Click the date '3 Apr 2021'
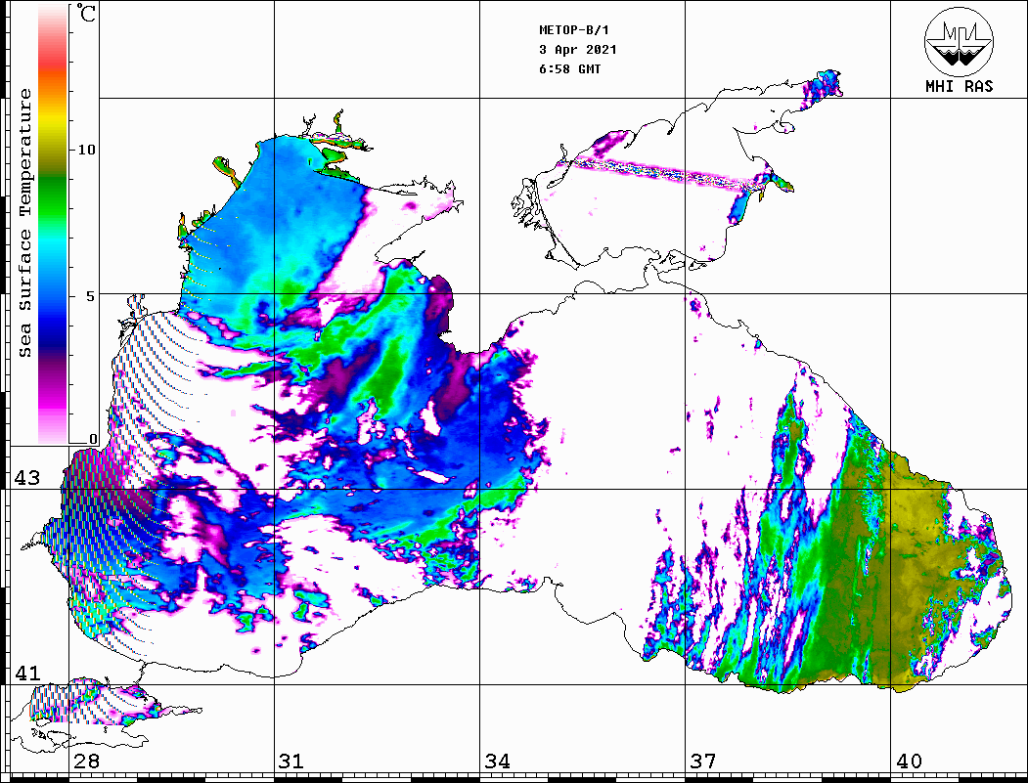The height and width of the screenshot is (783, 1028). tap(578, 50)
